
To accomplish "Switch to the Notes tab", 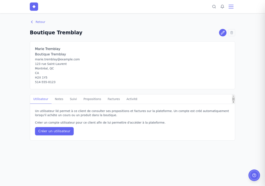I will click(x=59, y=99).
